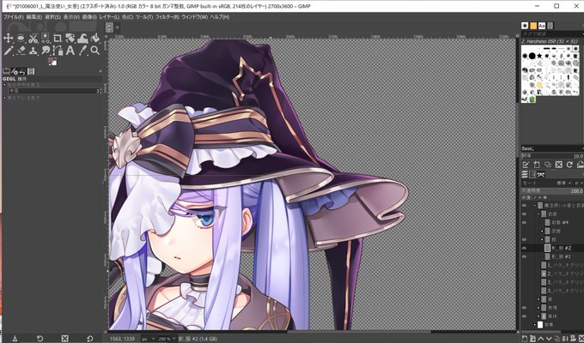Open the 編集(E) menu
Viewport: 584px width, 343px height.
coord(33,17)
